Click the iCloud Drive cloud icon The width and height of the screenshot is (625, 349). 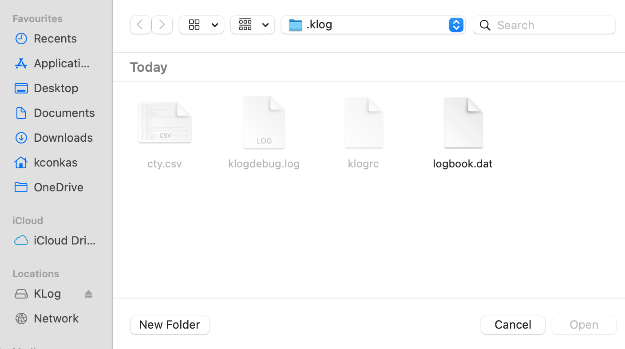[x=21, y=240]
